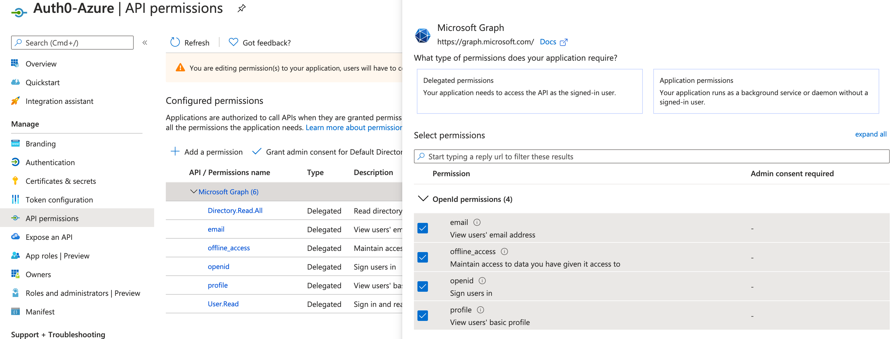Click the plus icon for Add a permission
Screen dimensions: 895x339
point(175,151)
